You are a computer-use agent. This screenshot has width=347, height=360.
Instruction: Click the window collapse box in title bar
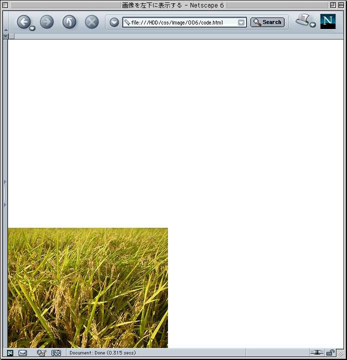point(341,5)
